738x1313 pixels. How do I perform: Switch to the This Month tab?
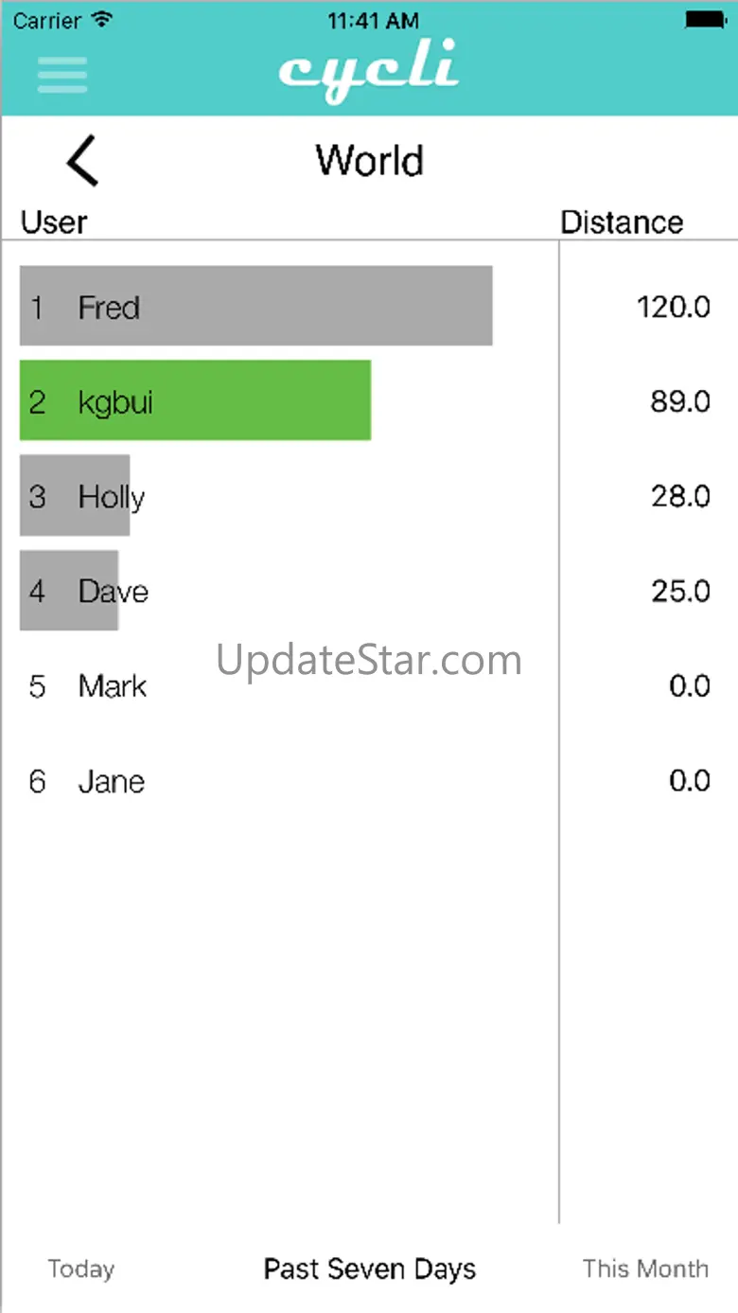pyautogui.click(x=645, y=1269)
